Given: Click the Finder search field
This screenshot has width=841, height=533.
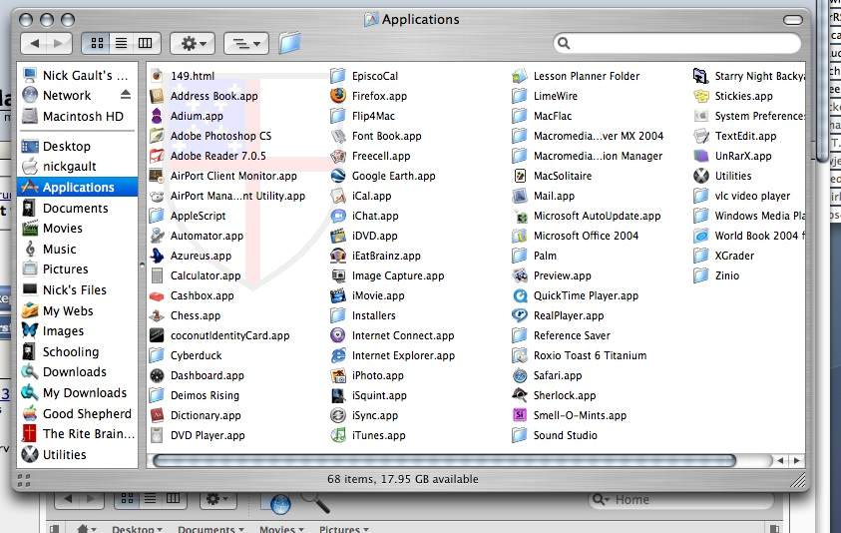Looking at the screenshot, I should coord(677,43).
